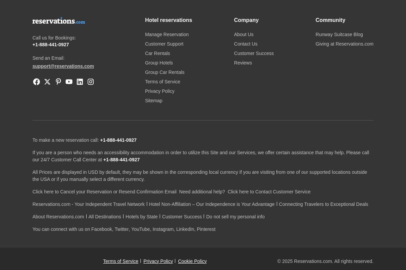Click here to Cancel your Reservation link
The image size is (406, 270).
[x=104, y=192]
